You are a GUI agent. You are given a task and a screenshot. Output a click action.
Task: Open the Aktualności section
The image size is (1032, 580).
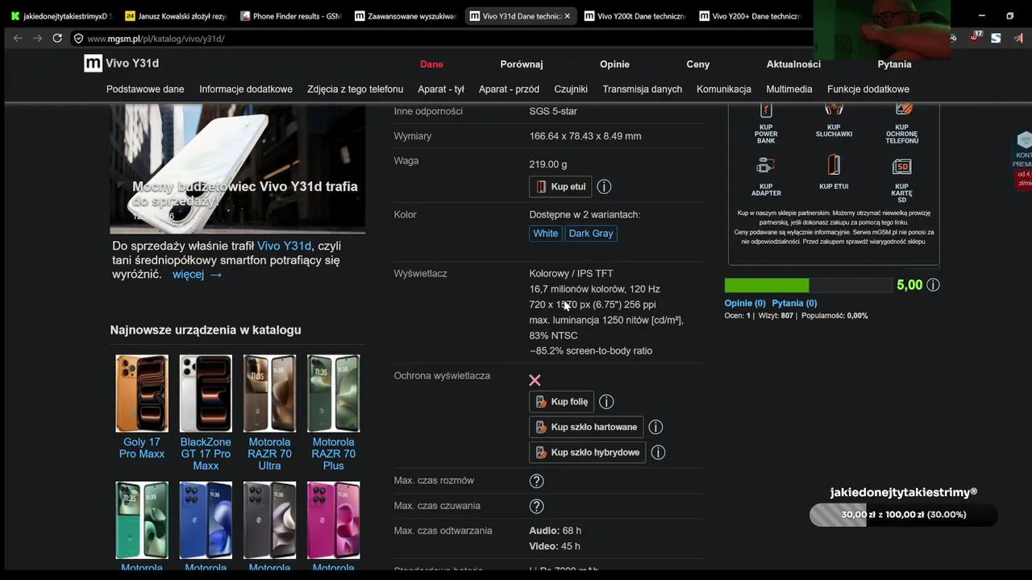(x=793, y=64)
